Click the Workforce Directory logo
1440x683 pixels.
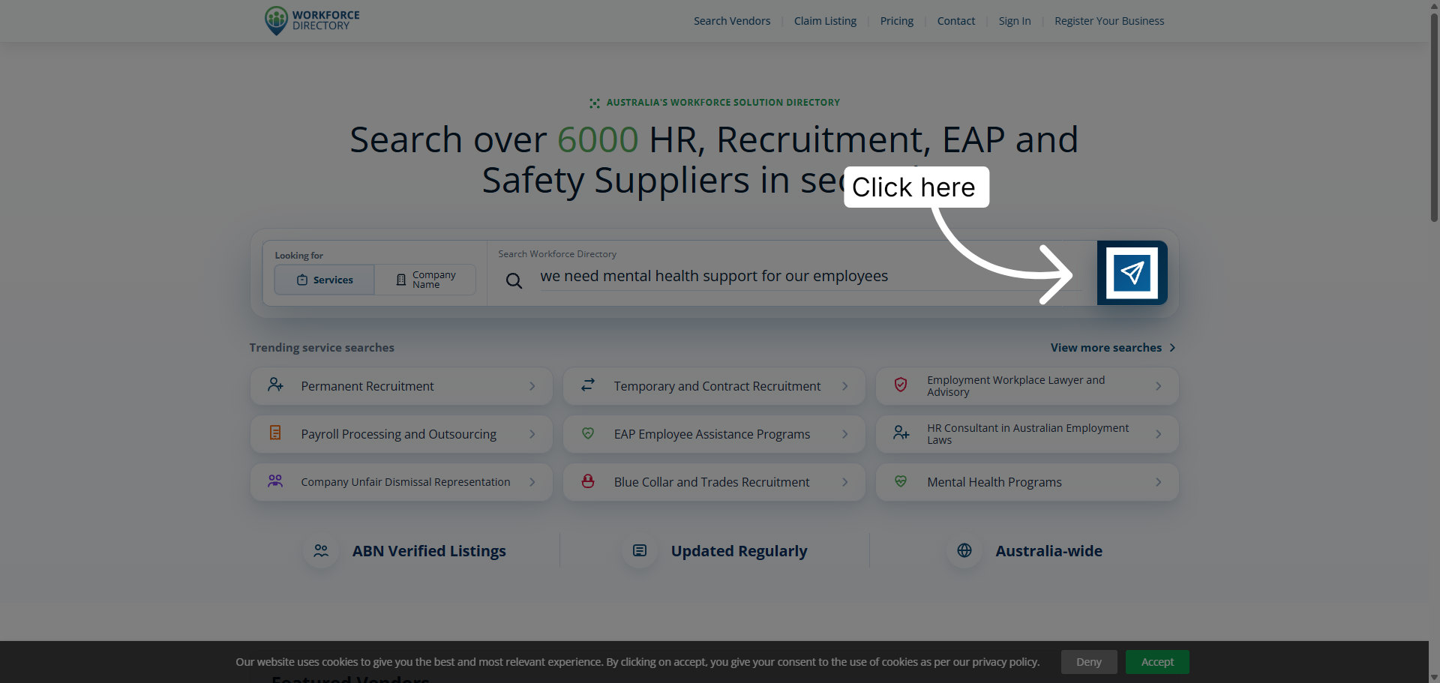point(312,20)
